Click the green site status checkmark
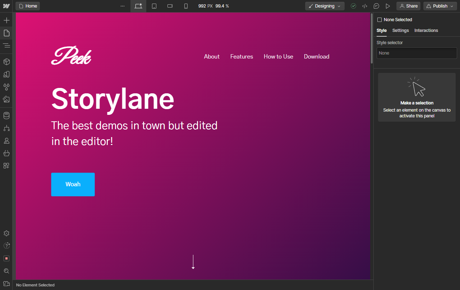460x290 pixels. [353, 6]
